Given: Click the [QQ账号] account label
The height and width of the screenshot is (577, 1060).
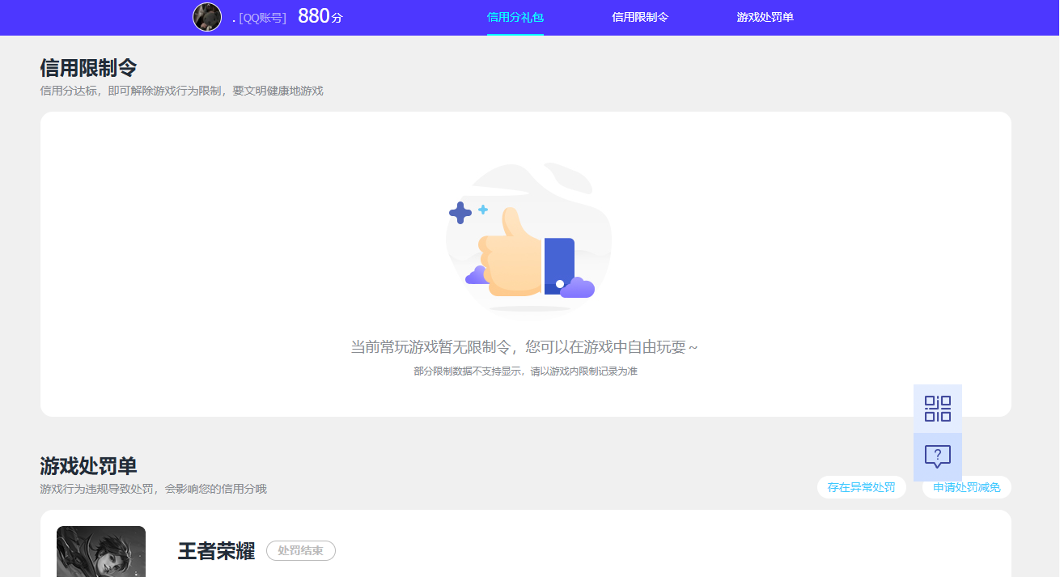Looking at the screenshot, I should (262, 18).
